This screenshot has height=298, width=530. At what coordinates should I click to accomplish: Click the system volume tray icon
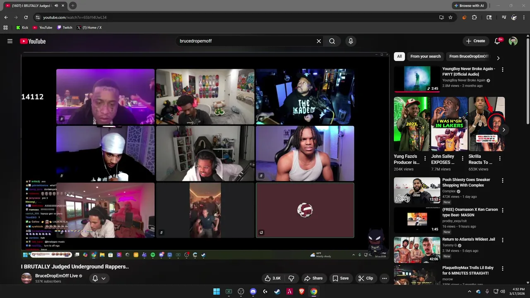(x=503, y=291)
